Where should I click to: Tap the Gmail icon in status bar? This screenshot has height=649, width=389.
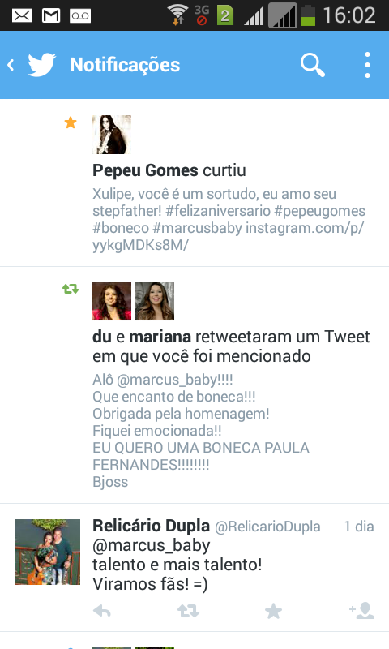coord(51,16)
